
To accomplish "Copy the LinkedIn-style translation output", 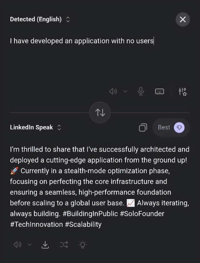I will 143,127.
